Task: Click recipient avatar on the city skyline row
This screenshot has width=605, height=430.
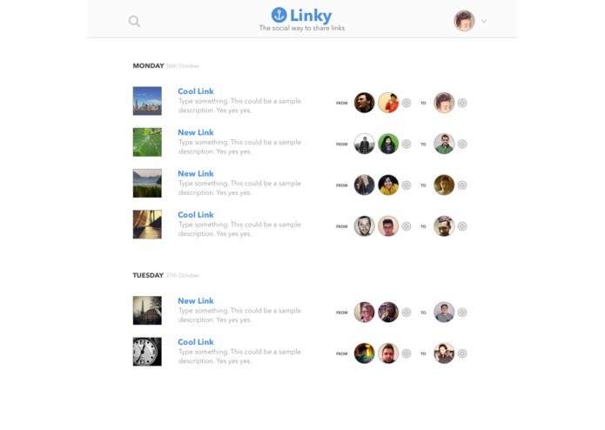Action: click(x=444, y=103)
